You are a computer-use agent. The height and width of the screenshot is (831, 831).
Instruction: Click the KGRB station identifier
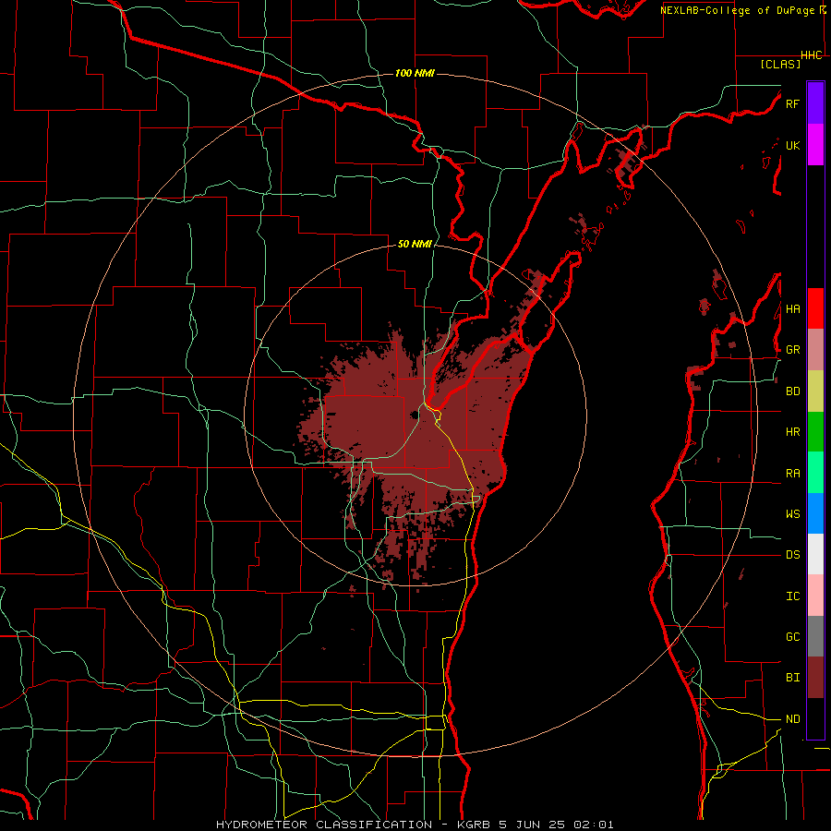(473, 825)
